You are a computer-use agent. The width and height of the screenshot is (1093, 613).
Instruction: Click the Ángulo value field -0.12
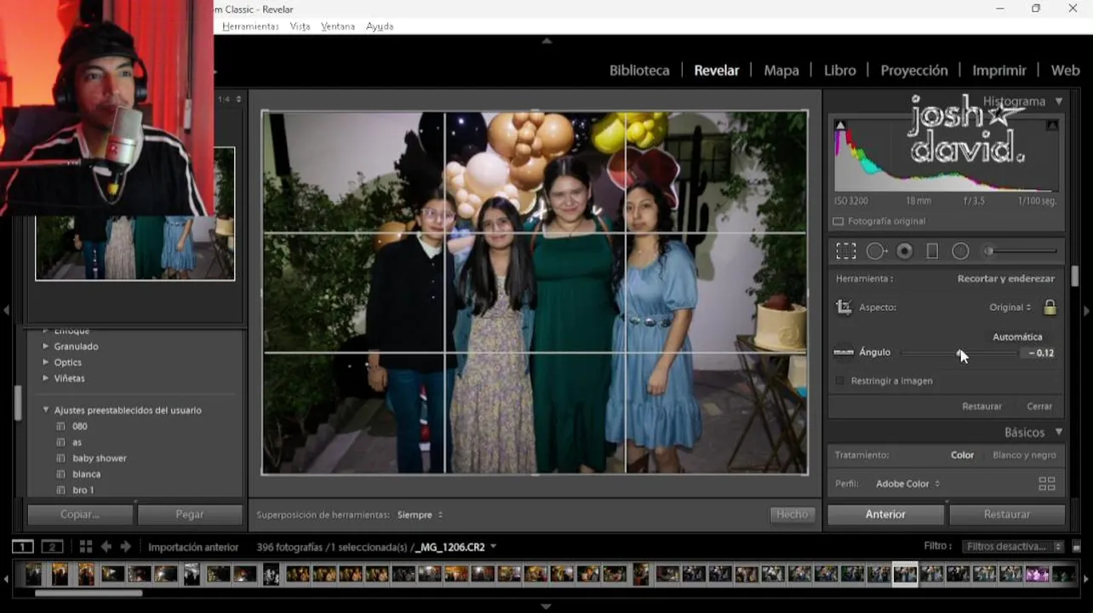[1040, 352]
